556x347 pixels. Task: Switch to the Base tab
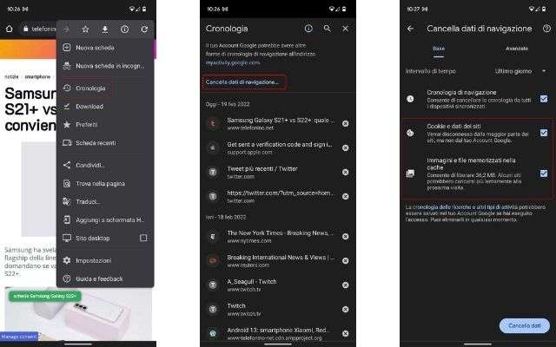439,49
